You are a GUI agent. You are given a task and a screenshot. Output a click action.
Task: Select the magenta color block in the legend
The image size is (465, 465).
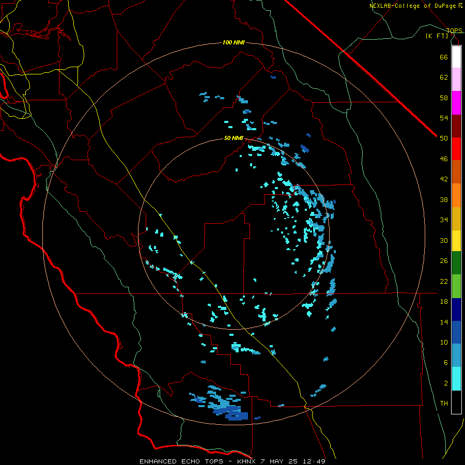pyautogui.click(x=456, y=103)
